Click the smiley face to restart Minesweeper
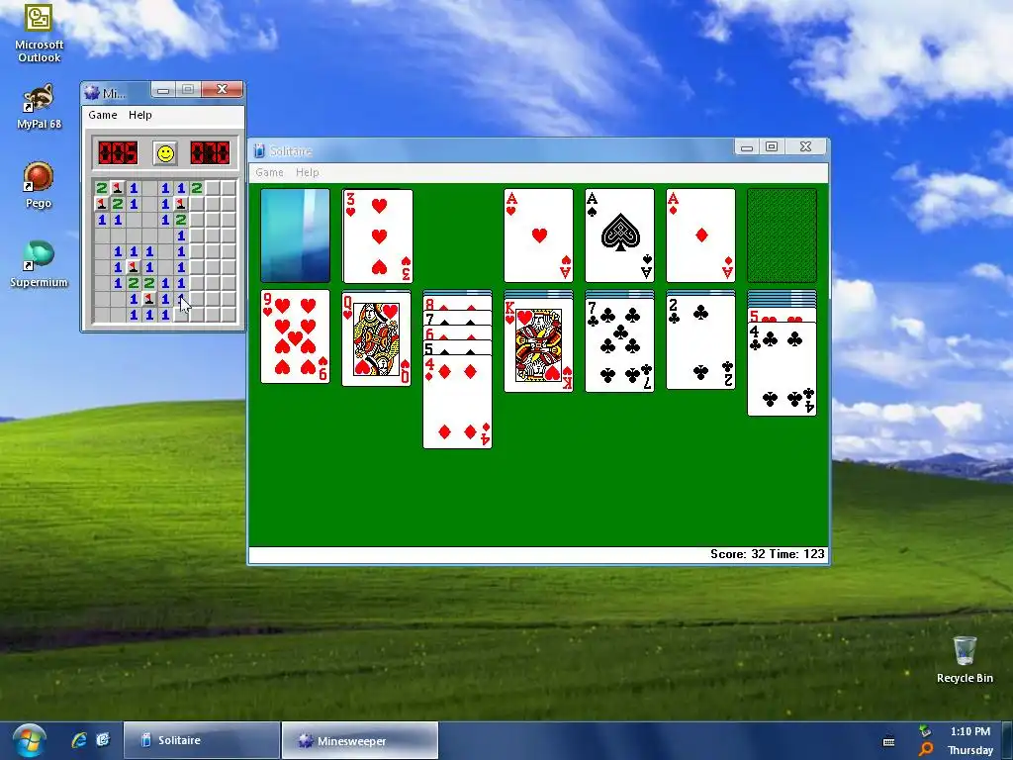Screen dimensions: 1013x760 (166, 153)
